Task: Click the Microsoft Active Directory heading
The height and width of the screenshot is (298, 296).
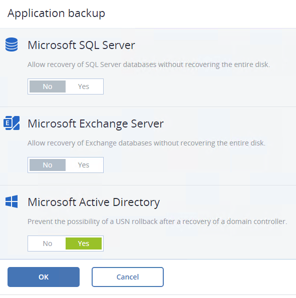Action: (94, 202)
